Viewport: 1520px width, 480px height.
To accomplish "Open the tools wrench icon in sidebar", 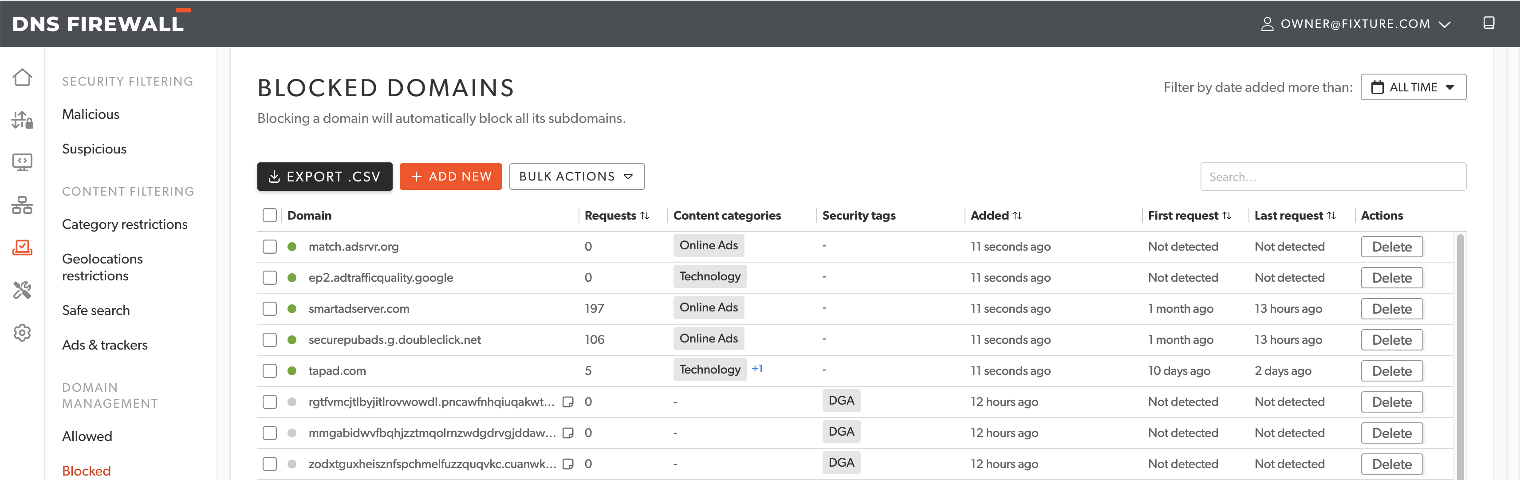I will 22,290.
